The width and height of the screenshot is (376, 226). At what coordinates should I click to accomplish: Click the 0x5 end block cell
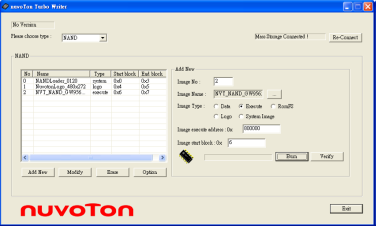tap(145, 87)
